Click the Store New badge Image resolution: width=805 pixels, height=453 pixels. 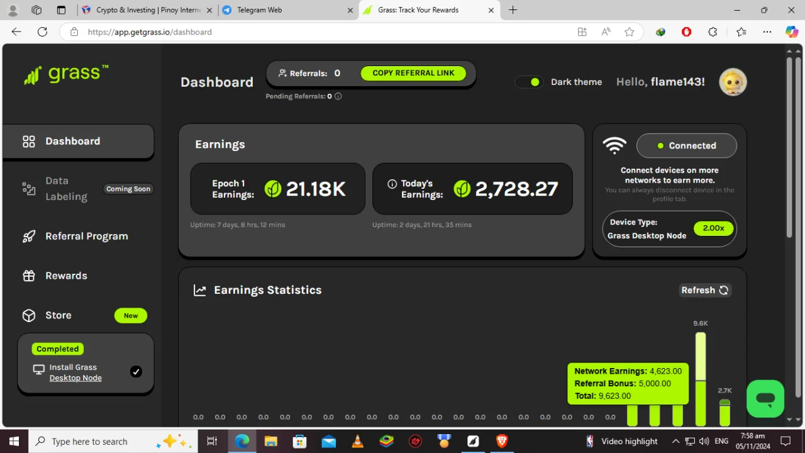pyautogui.click(x=131, y=315)
